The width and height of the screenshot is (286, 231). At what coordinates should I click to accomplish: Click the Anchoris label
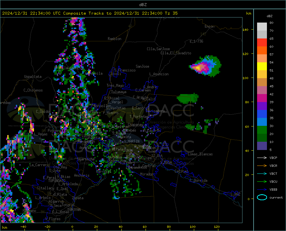tap(82, 175)
